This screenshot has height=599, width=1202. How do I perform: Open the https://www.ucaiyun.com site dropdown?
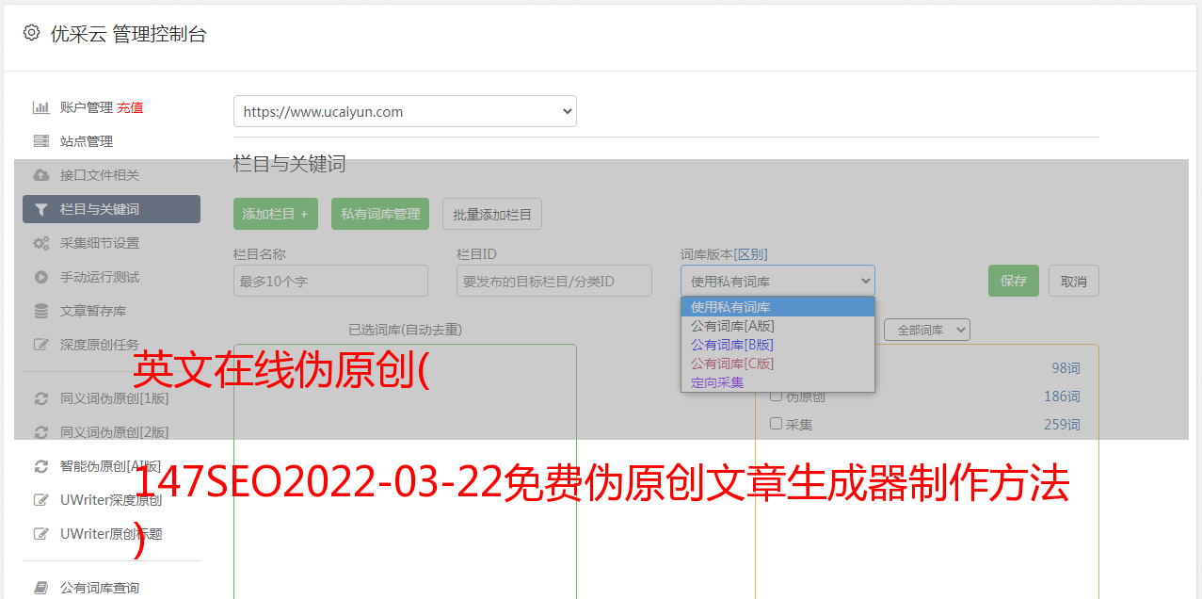tap(405, 111)
